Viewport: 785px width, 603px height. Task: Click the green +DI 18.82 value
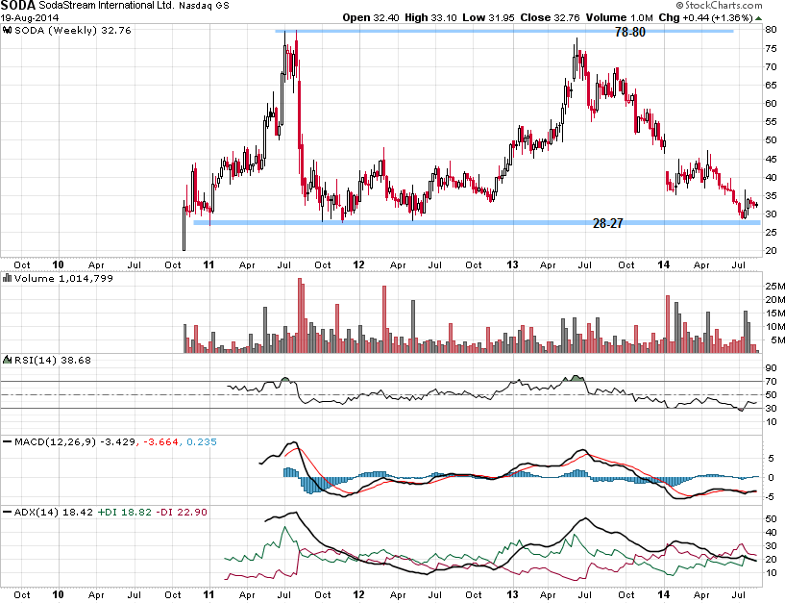[x=124, y=513]
